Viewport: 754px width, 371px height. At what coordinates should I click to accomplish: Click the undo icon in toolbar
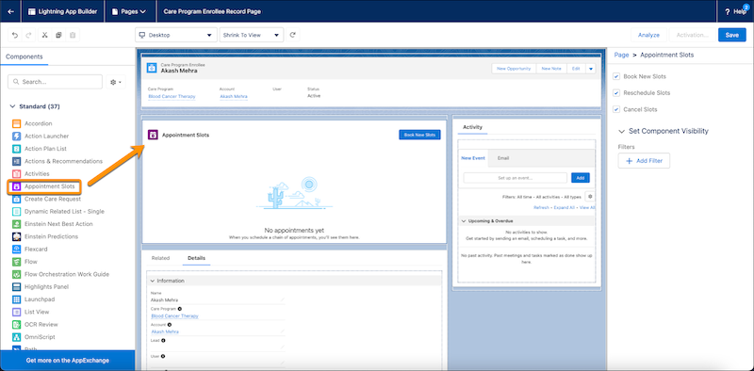click(x=15, y=35)
